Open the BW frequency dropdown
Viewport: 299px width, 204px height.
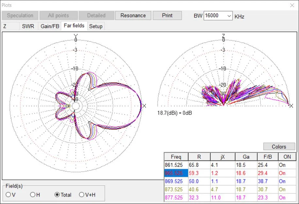tap(229, 15)
